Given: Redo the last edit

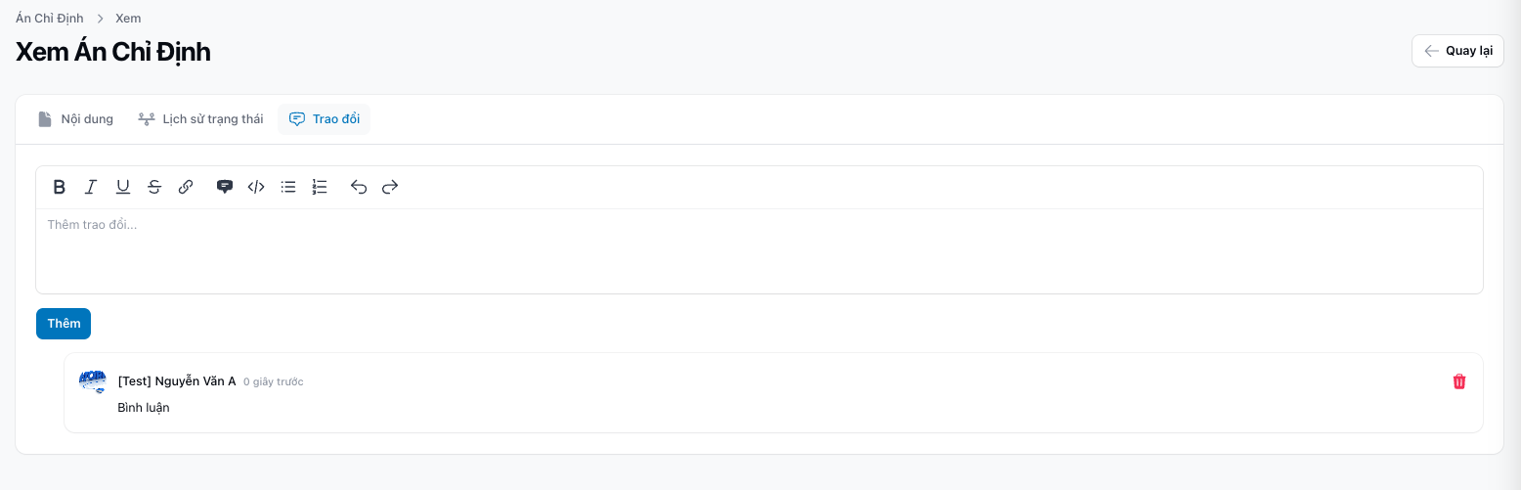Looking at the screenshot, I should (390, 187).
